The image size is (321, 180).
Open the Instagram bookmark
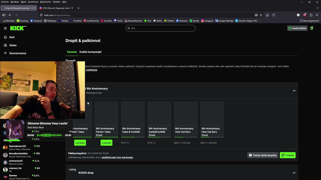click(x=207, y=21)
